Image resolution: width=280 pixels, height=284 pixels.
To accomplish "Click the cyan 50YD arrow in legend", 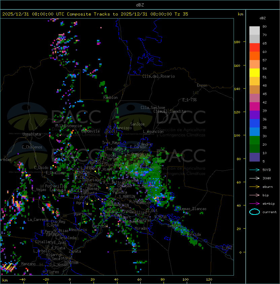I will click(254, 170).
